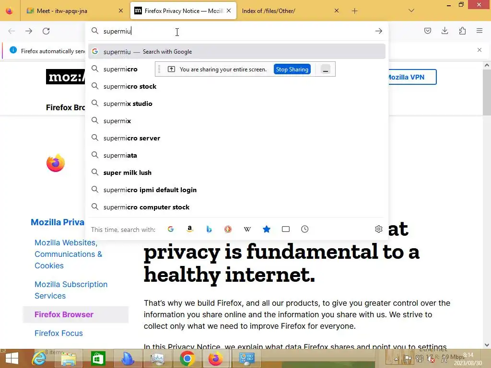This screenshot has width=491, height=368.
Task: Click Stop Sharing button
Action: (x=292, y=69)
